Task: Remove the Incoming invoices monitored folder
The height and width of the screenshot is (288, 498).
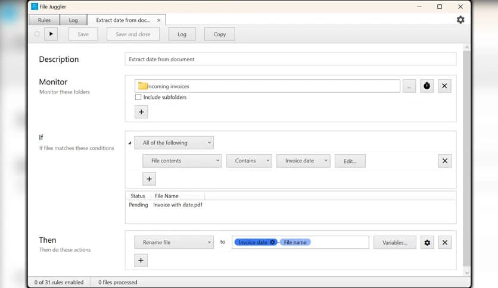Action: (x=444, y=86)
